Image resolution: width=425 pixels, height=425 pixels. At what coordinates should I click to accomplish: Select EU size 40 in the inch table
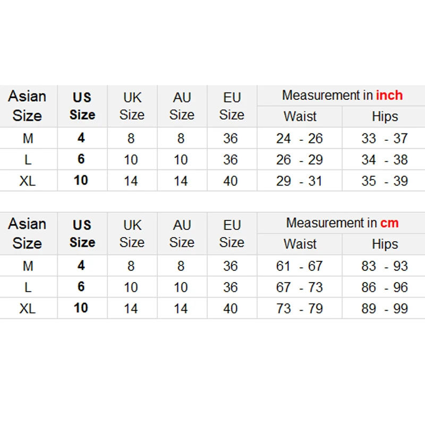coord(231,181)
